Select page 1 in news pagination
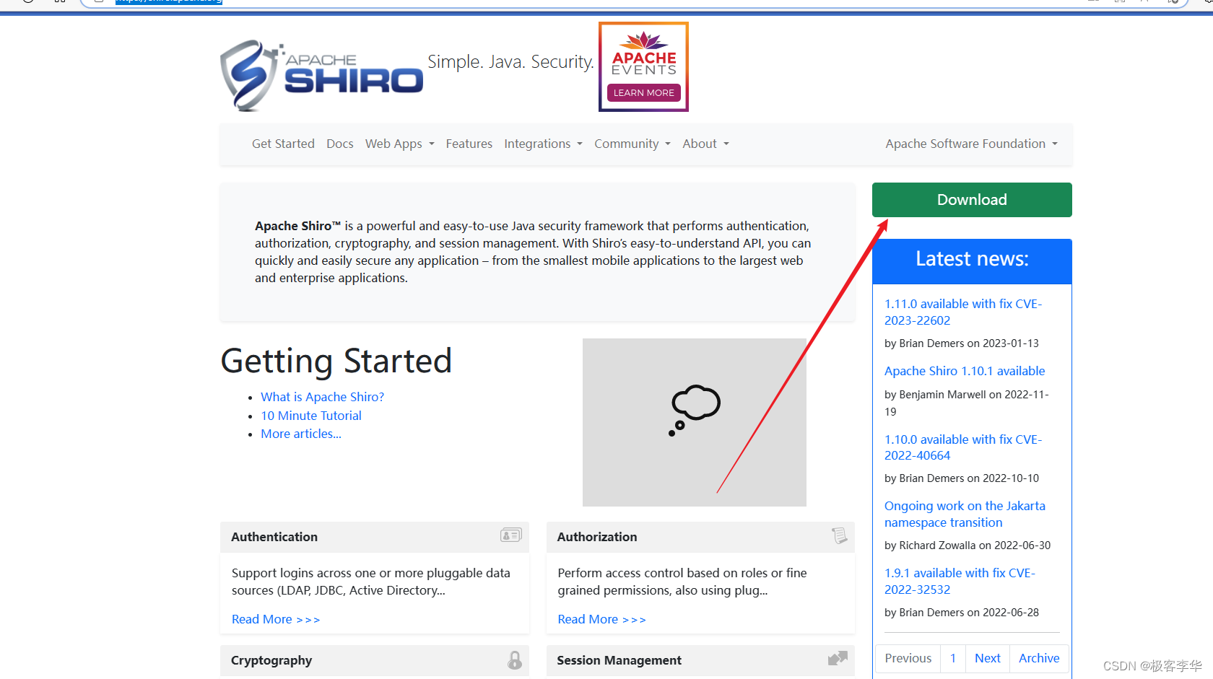The width and height of the screenshot is (1213, 679). [953, 658]
